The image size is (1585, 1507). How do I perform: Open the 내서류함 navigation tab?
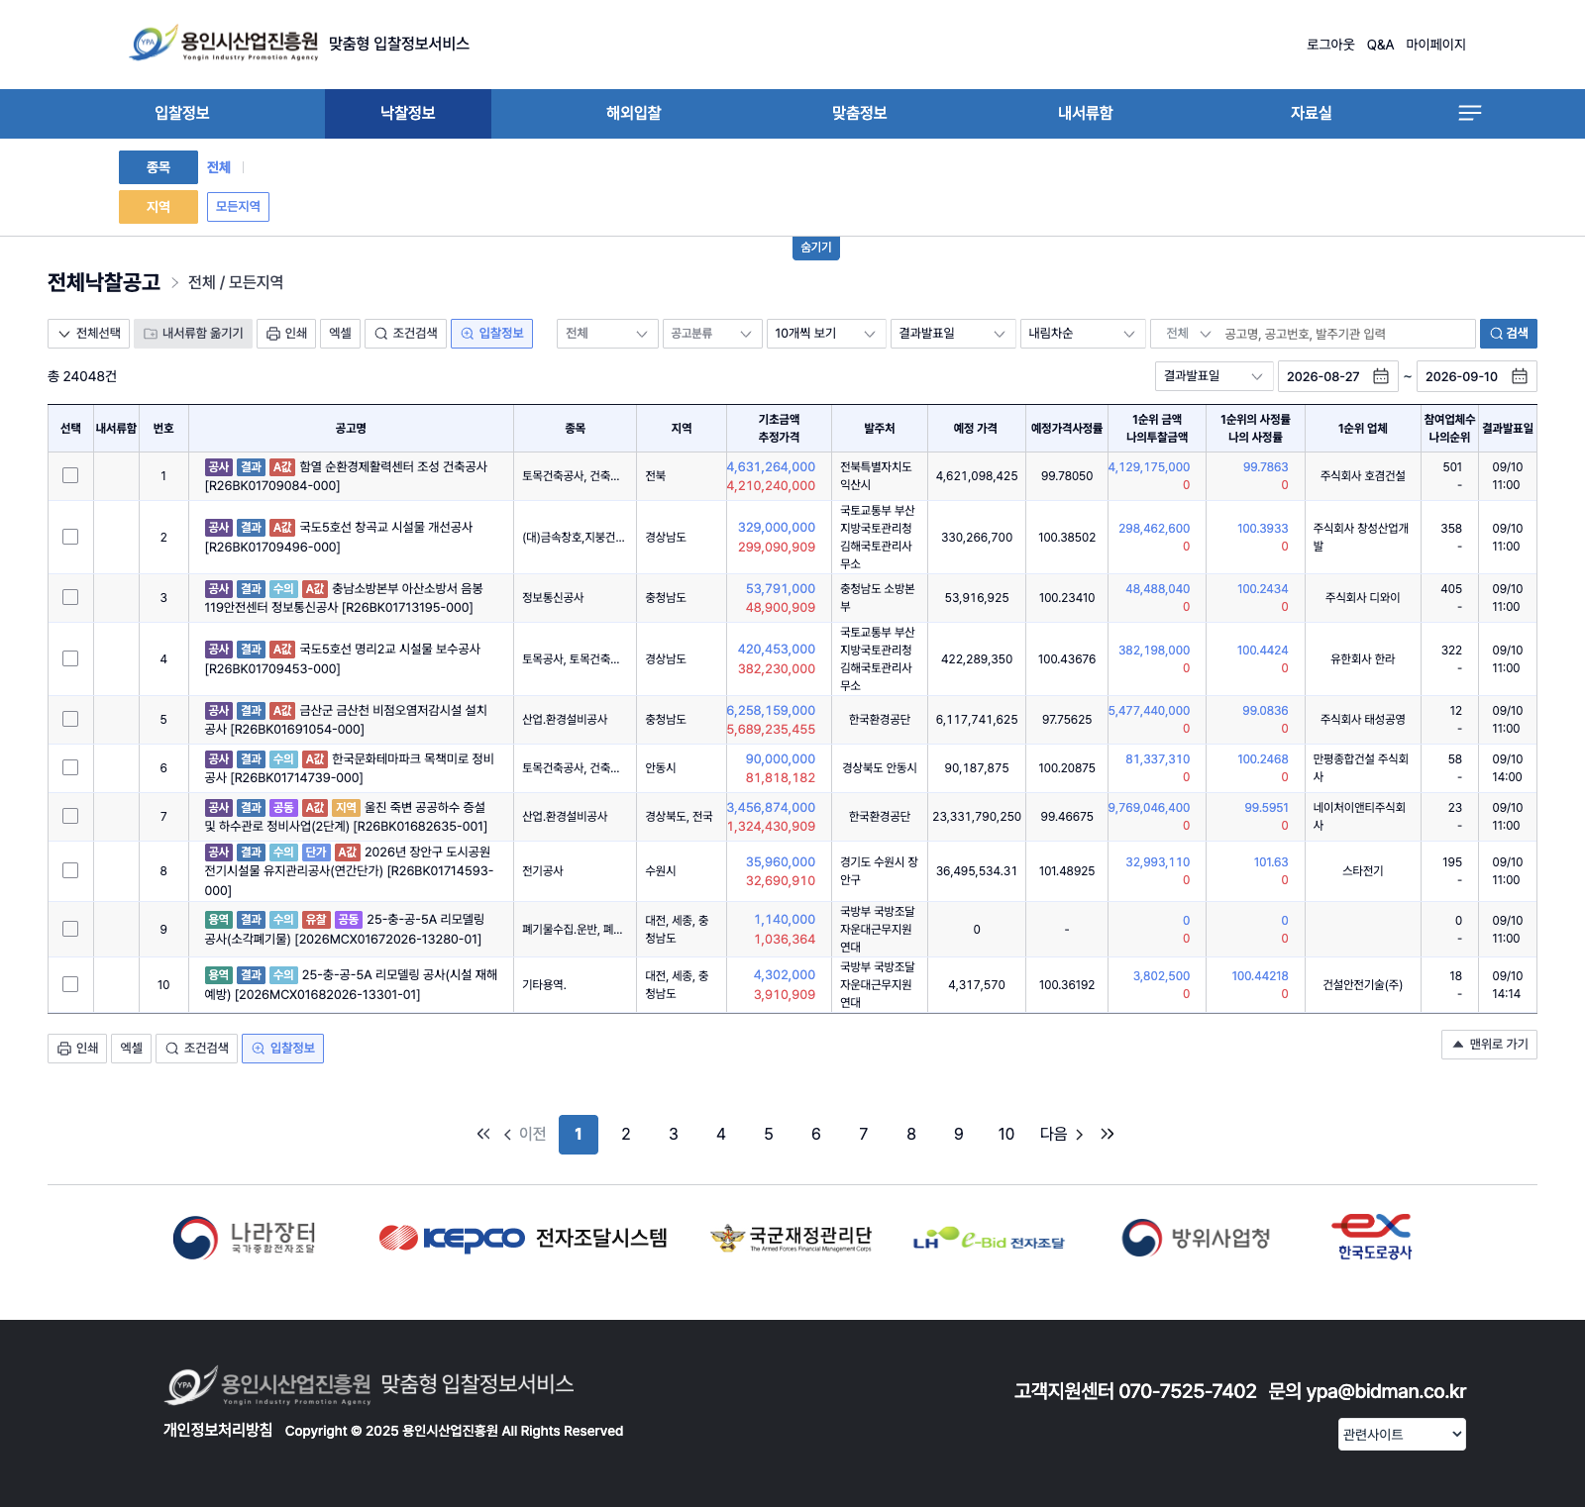(x=1086, y=113)
